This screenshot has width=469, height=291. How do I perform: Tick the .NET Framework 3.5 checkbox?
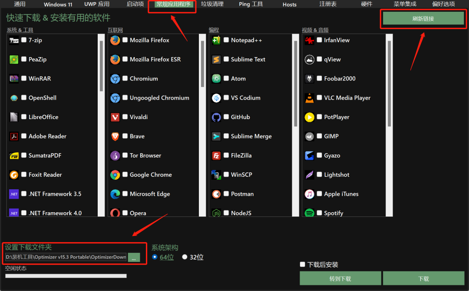click(24, 194)
